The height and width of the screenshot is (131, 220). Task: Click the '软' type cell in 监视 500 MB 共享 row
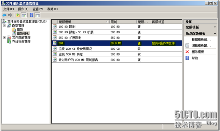click(x=139, y=54)
